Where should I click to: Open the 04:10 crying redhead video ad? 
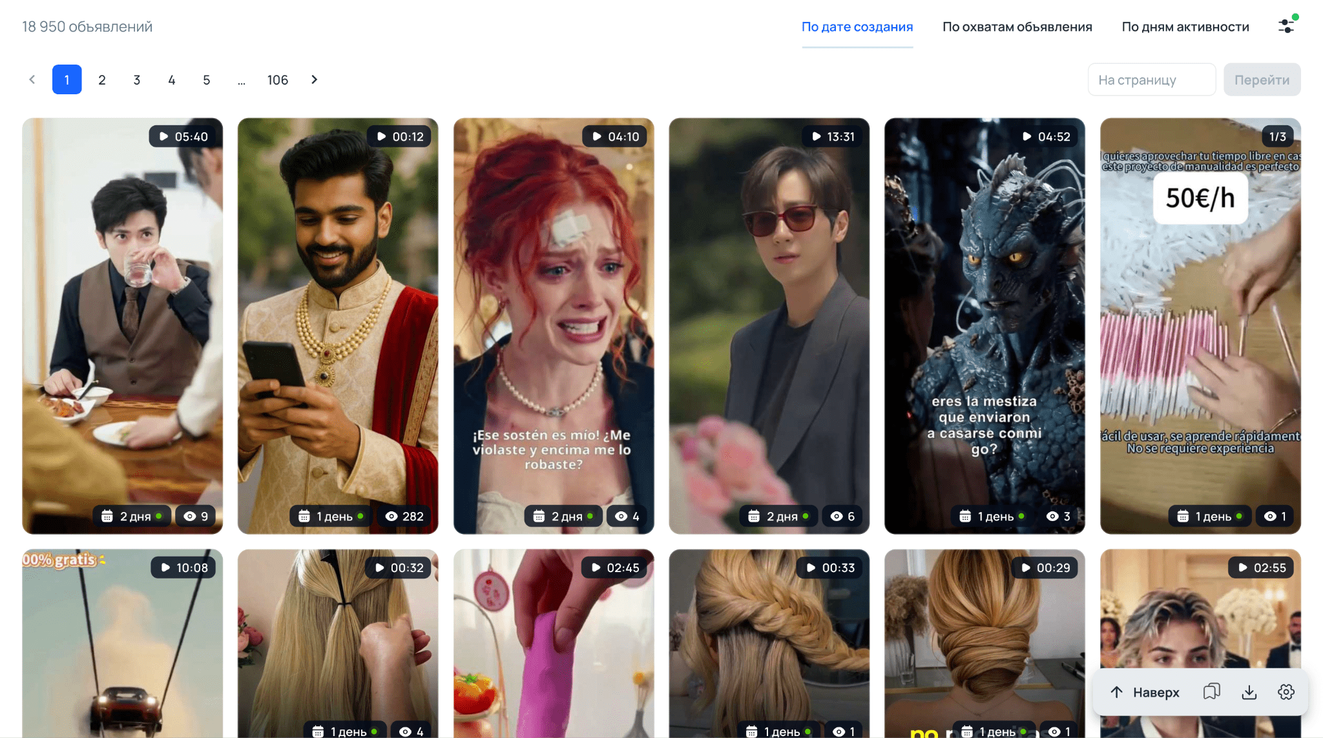(554, 326)
